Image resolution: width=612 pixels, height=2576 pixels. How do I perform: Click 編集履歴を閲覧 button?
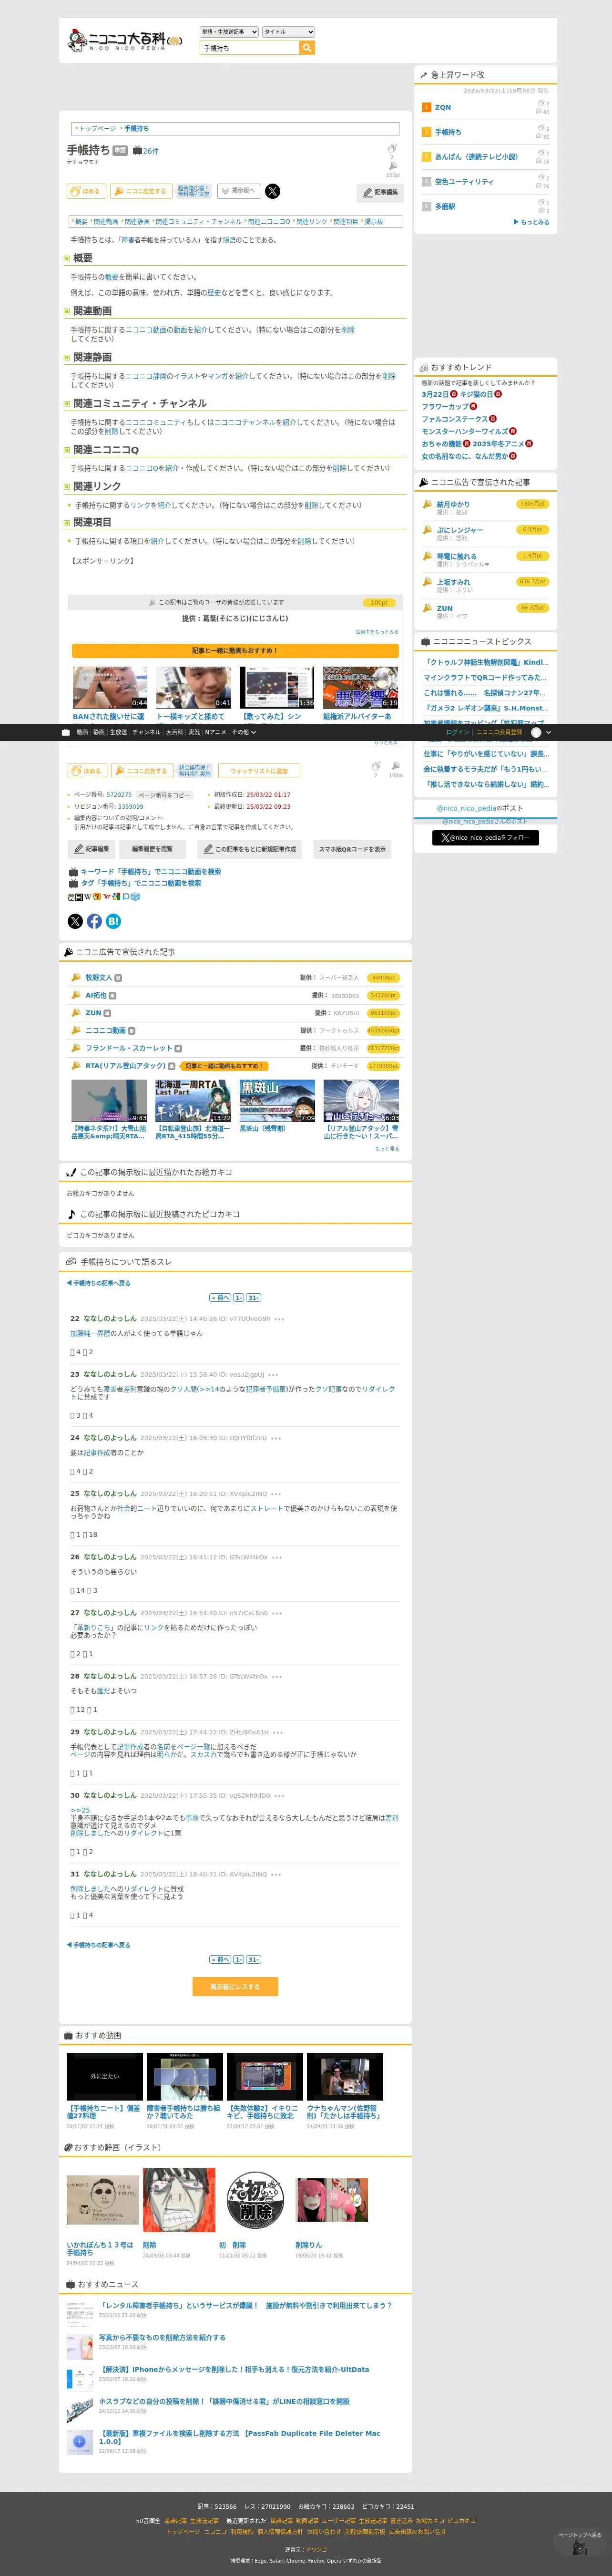click(x=152, y=849)
